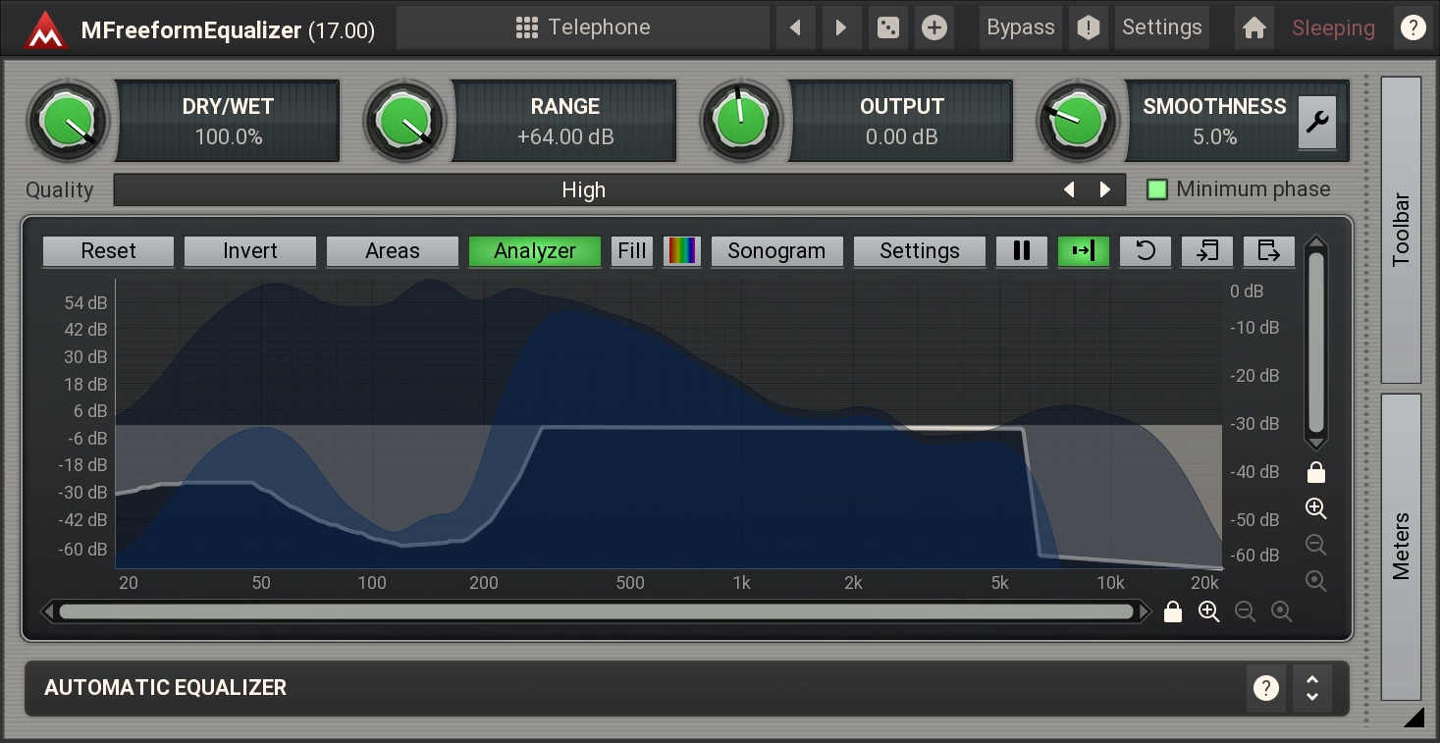Open the Telephone preset dropdown

click(x=583, y=27)
